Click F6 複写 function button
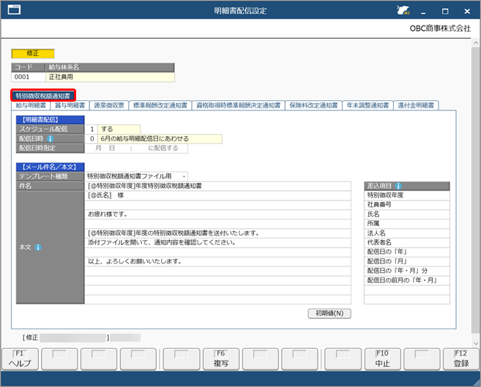The image size is (481, 387). [221, 359]
